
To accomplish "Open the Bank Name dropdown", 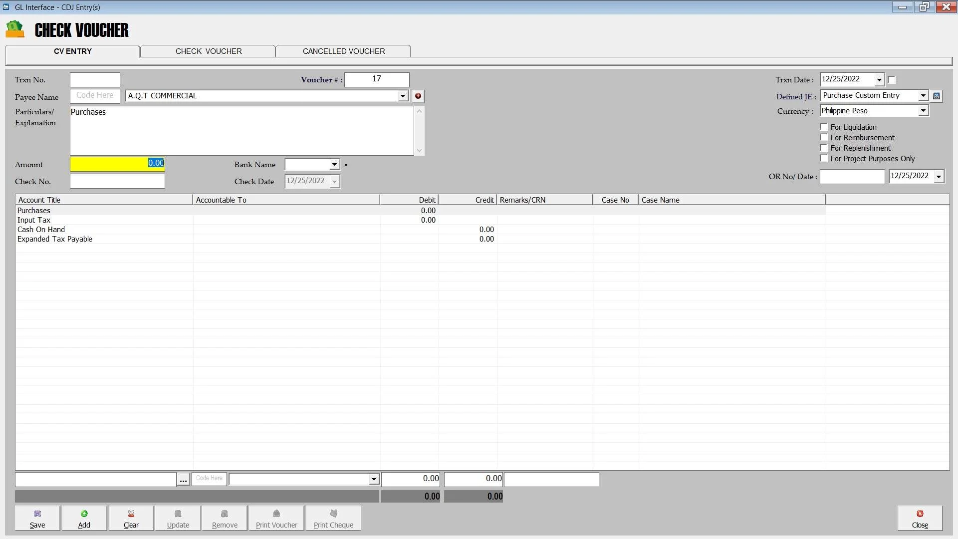I will pos(334,165).
